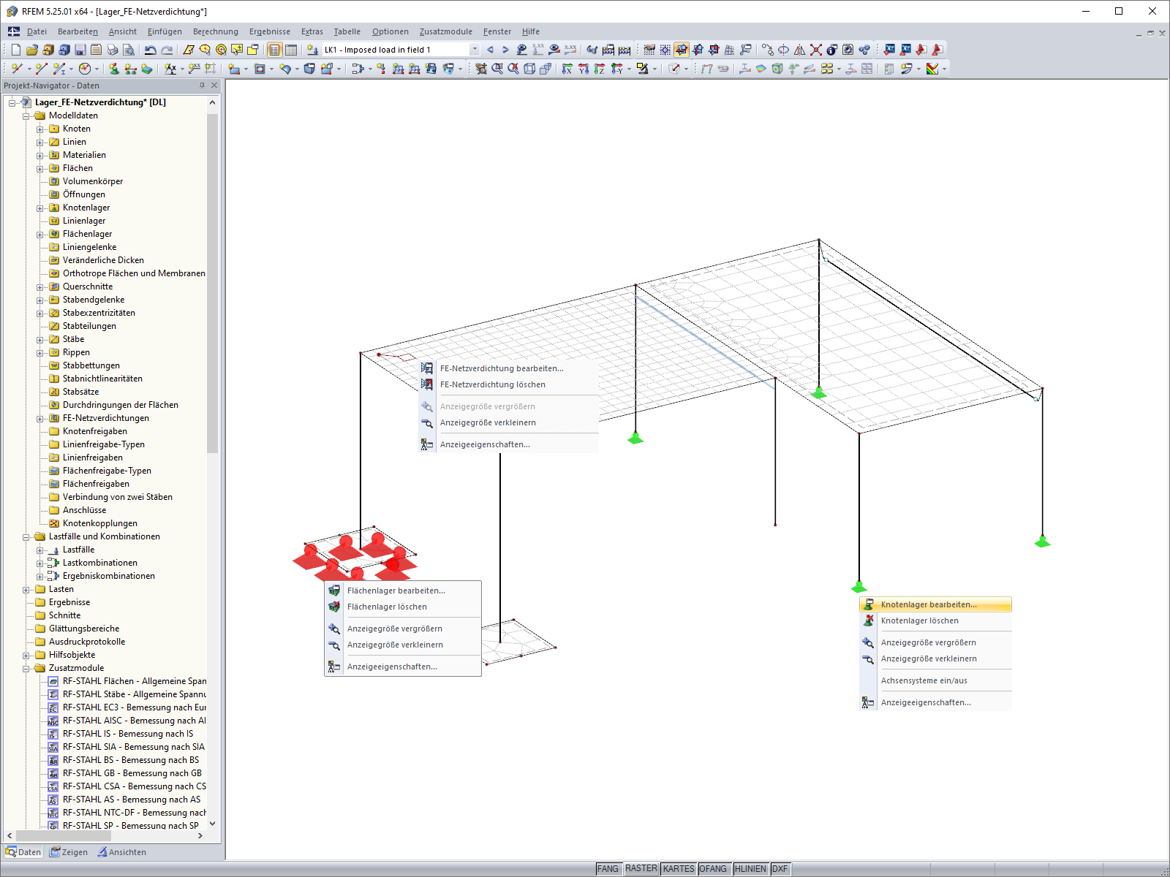Viewport: 1170px width, 877px height.
Task: Open the Berechnung menu
Action: click(x=216, y=31)
